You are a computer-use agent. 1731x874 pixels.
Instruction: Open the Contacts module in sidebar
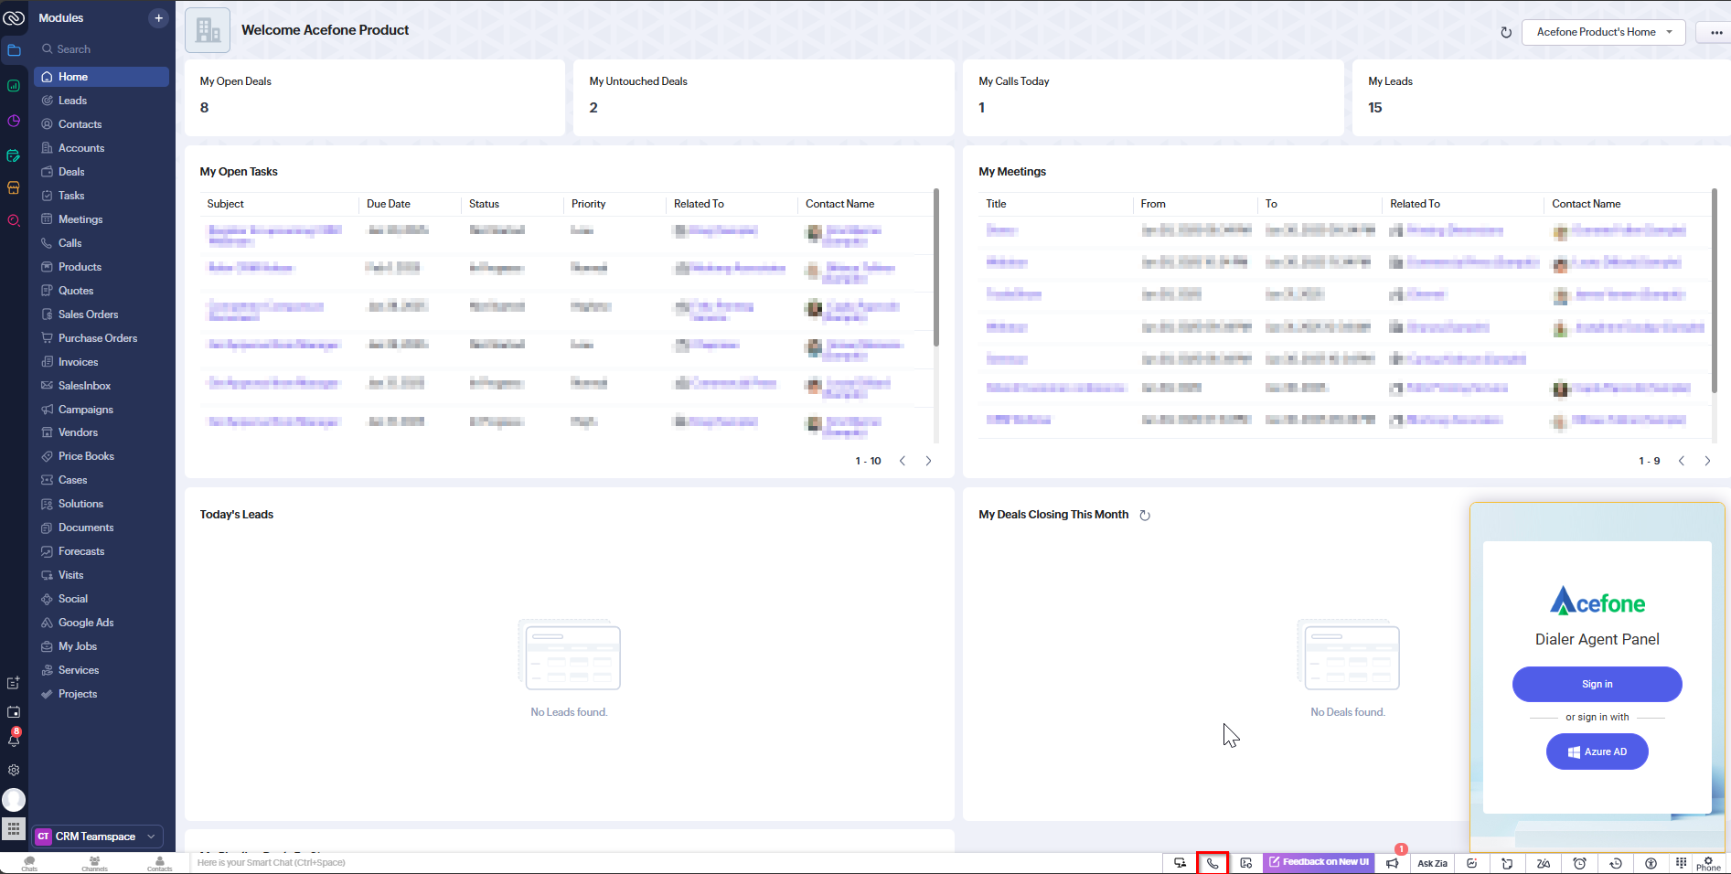pyautogui.click(x=102, y=124)
